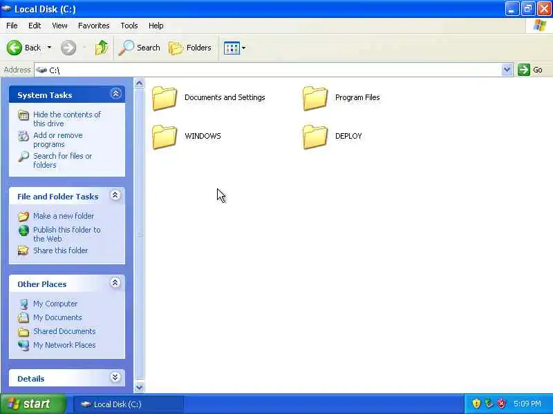Click the WINDOWS folder name text
The height and width of the screenshot is (414, 553).
(203, 136)
